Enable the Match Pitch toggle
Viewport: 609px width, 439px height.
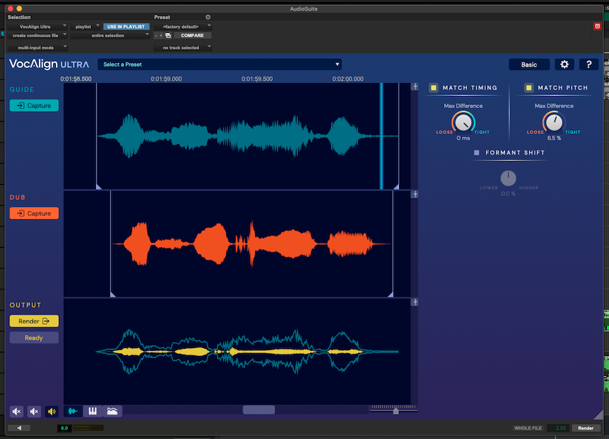528,87
